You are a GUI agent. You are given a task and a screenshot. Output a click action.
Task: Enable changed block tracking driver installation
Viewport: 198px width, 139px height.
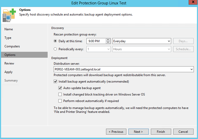60,94
